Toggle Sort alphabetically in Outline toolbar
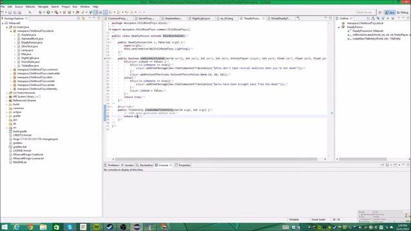Viewport: 411px width, 231px height. pyautogui.click(x=373, y=19)
